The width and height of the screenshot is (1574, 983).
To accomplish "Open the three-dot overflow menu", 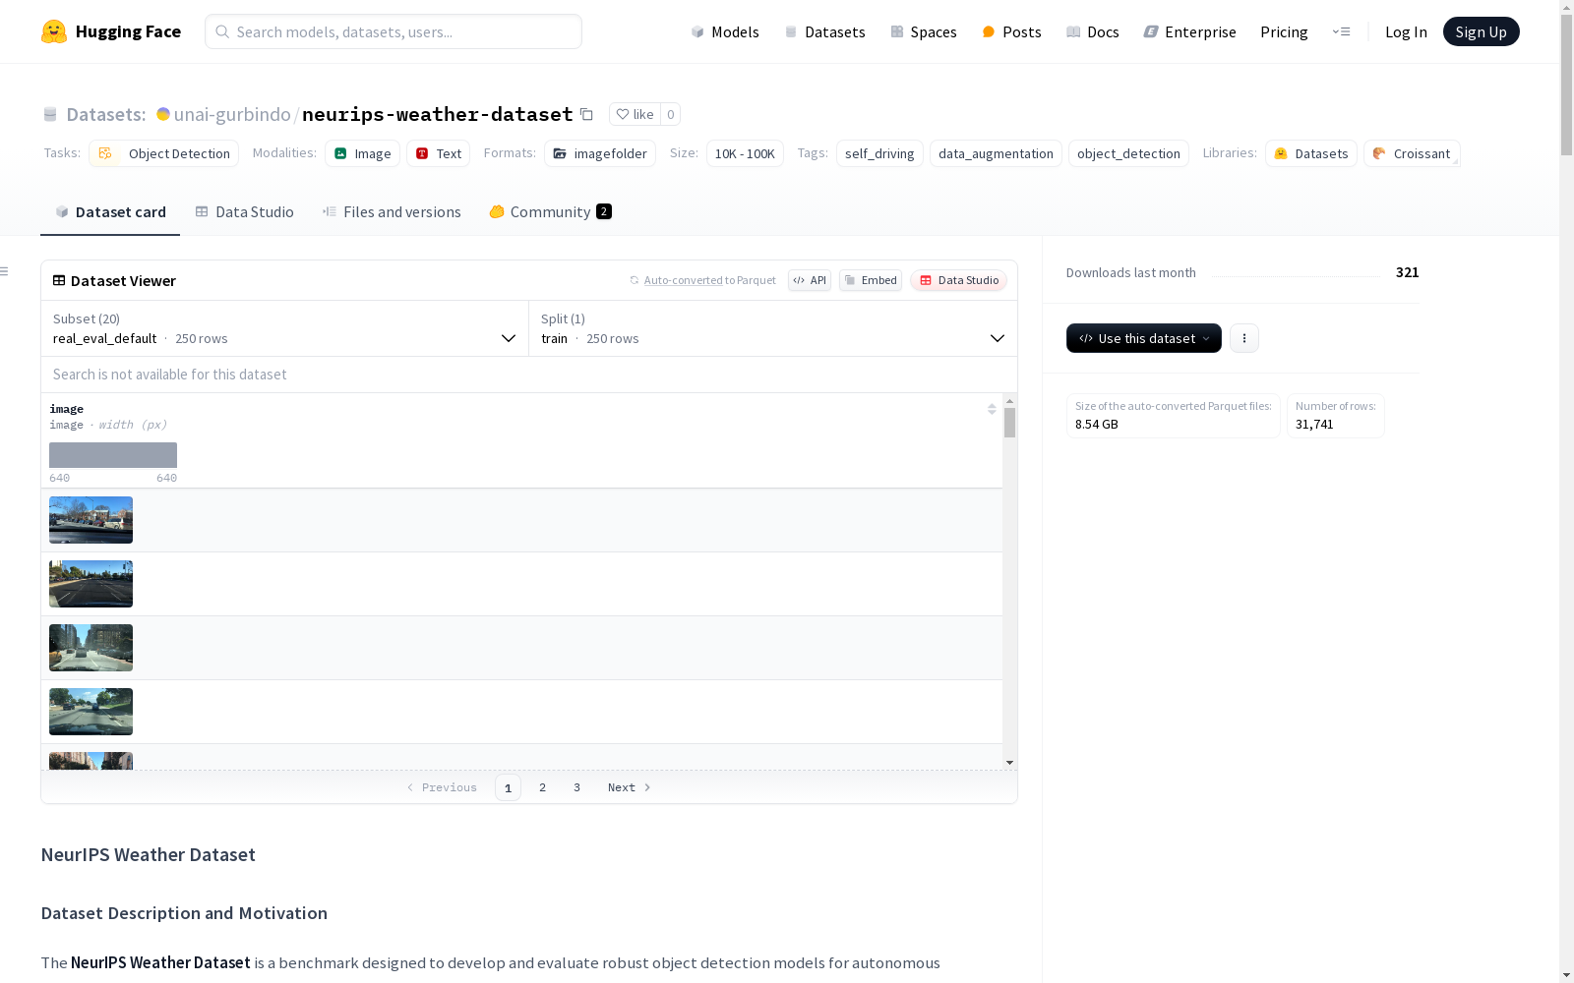I will point(1243,338).
